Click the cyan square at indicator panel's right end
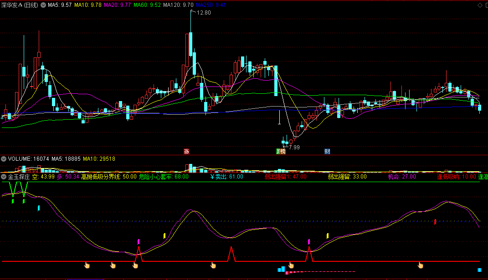488x280 pixels. tap(480, 270)
